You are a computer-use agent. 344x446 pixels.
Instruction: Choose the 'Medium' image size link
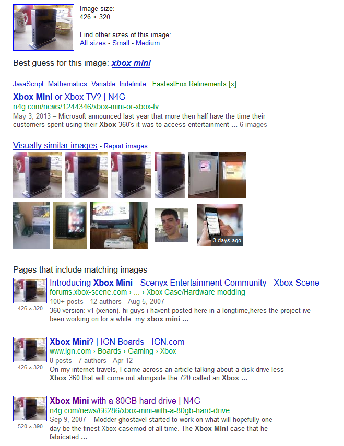(x=148, y=43)
